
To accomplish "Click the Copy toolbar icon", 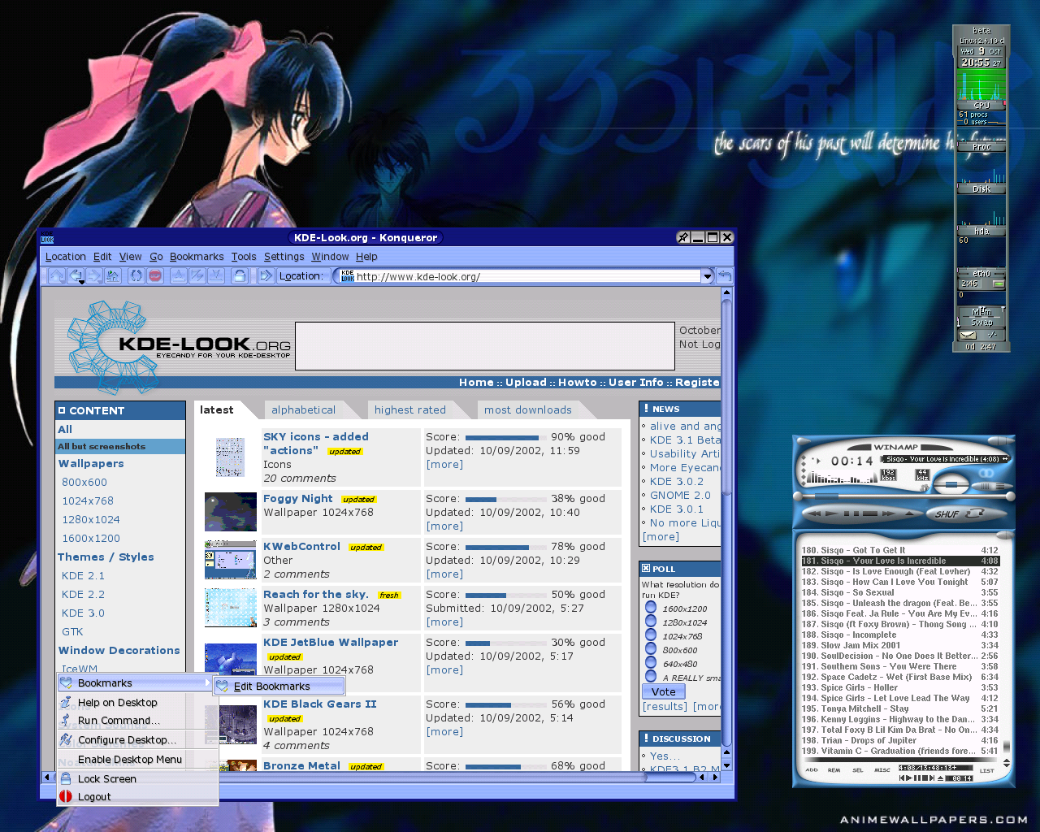I will tap(197, 275).
